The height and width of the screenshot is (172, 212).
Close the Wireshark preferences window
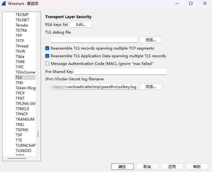(205, 3)
